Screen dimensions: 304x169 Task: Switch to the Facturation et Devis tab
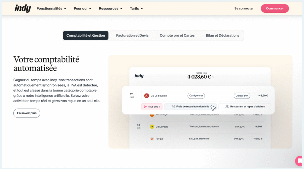(x=132, y=36)
